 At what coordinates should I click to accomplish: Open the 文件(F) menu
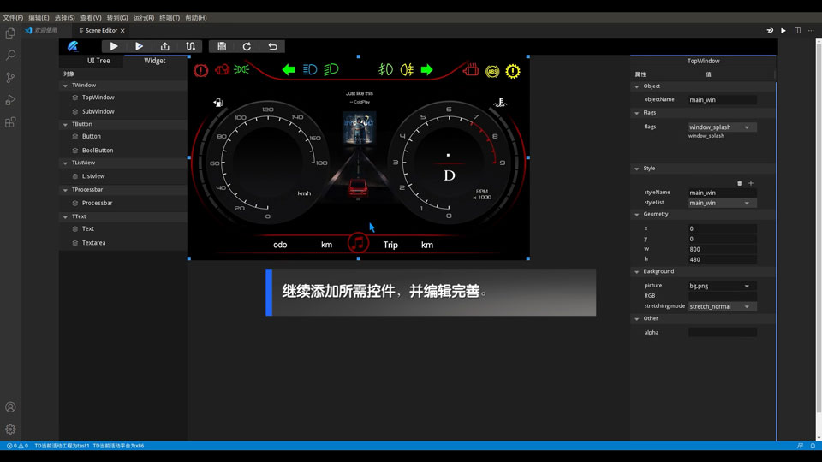(x=13, y=17)
